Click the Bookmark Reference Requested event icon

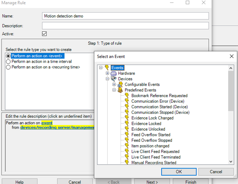click(127, 96)
